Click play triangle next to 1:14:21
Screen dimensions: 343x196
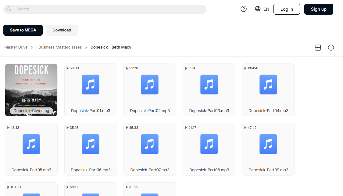coord(8,187)
